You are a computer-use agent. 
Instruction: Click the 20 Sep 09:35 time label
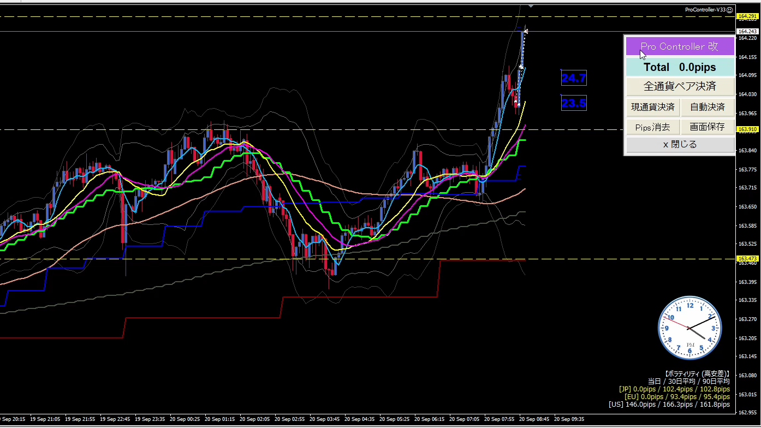click(x=569, y=419)
